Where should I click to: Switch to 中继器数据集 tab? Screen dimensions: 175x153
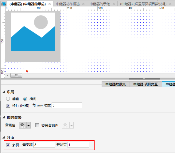point(115,84)
